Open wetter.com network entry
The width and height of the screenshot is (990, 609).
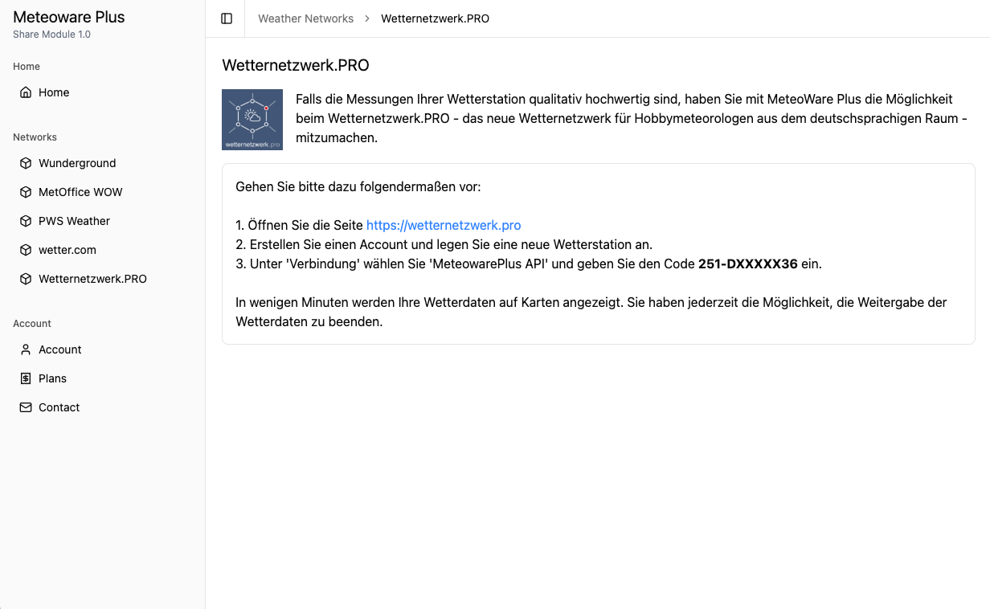coord(102,250)
